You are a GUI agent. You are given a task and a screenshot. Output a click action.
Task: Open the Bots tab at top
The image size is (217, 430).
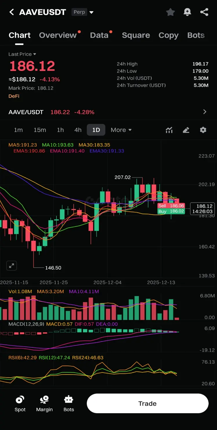pyautogui.click(x=196, y=35)
